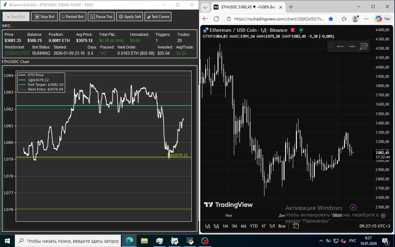This screenshot has width=395, height=247.
Task: Open the taskbar clock and date
Action: tap(368, 241)
